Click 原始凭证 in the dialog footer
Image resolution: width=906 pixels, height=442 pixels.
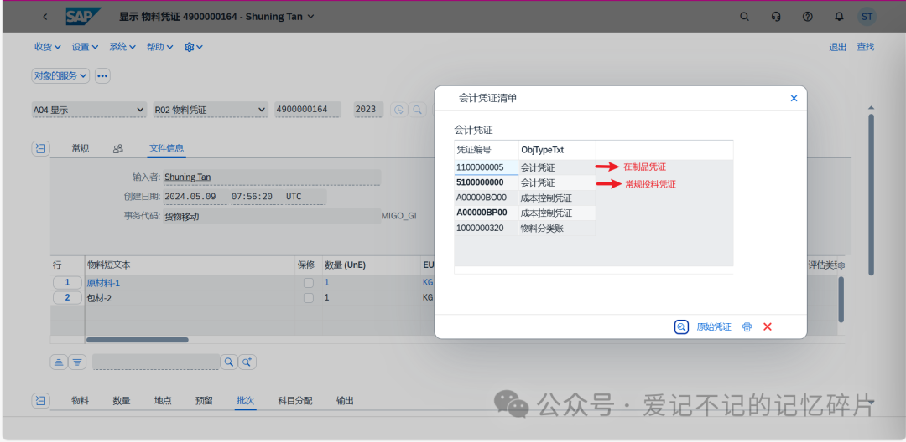click(714, 326)
